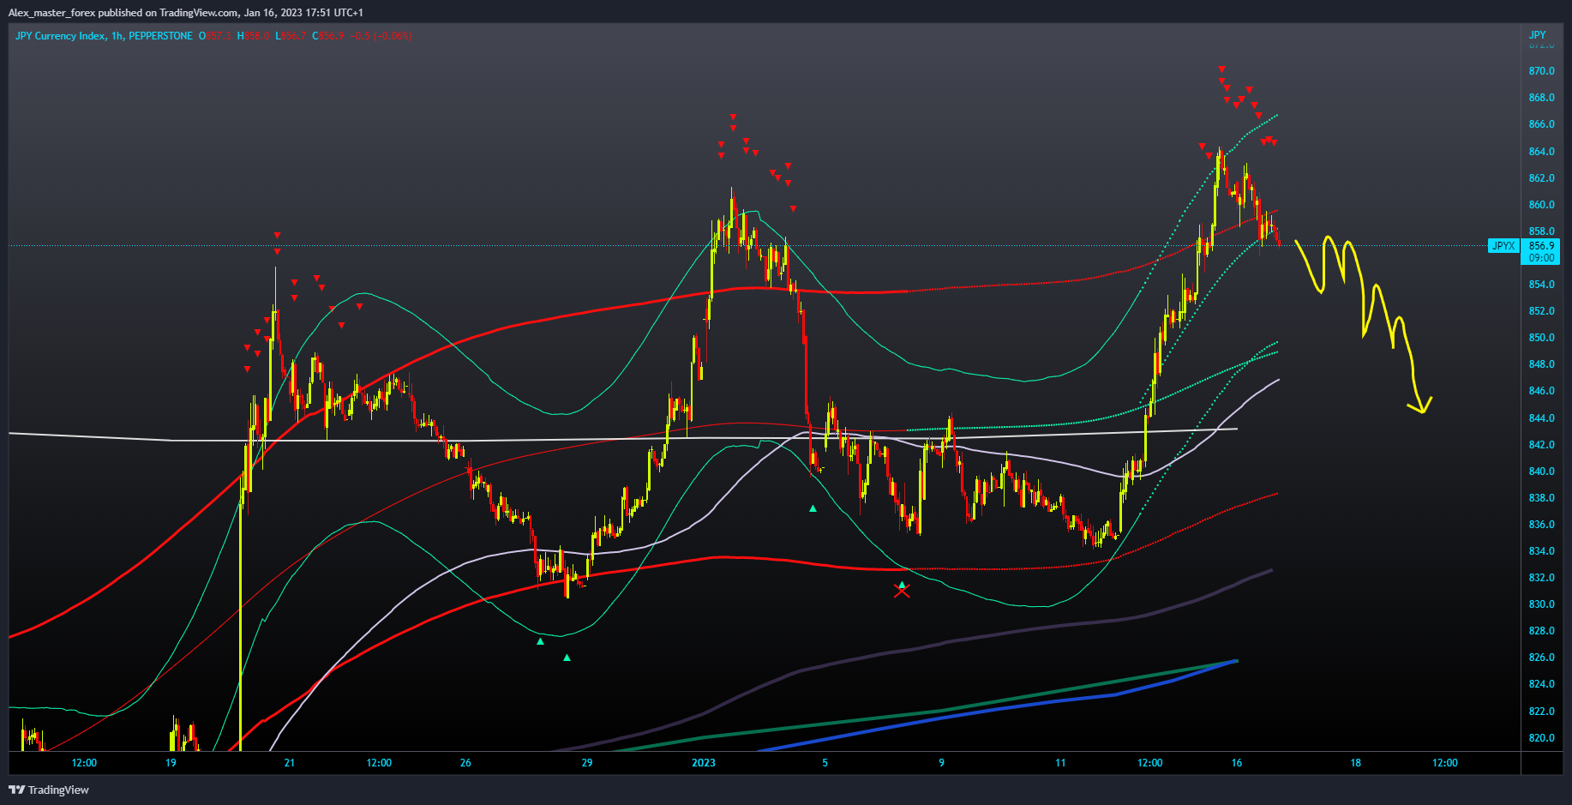Click the date label 11 on time axis
This screenshot has width=1572, height=805.
click(x=1060, y=763)
